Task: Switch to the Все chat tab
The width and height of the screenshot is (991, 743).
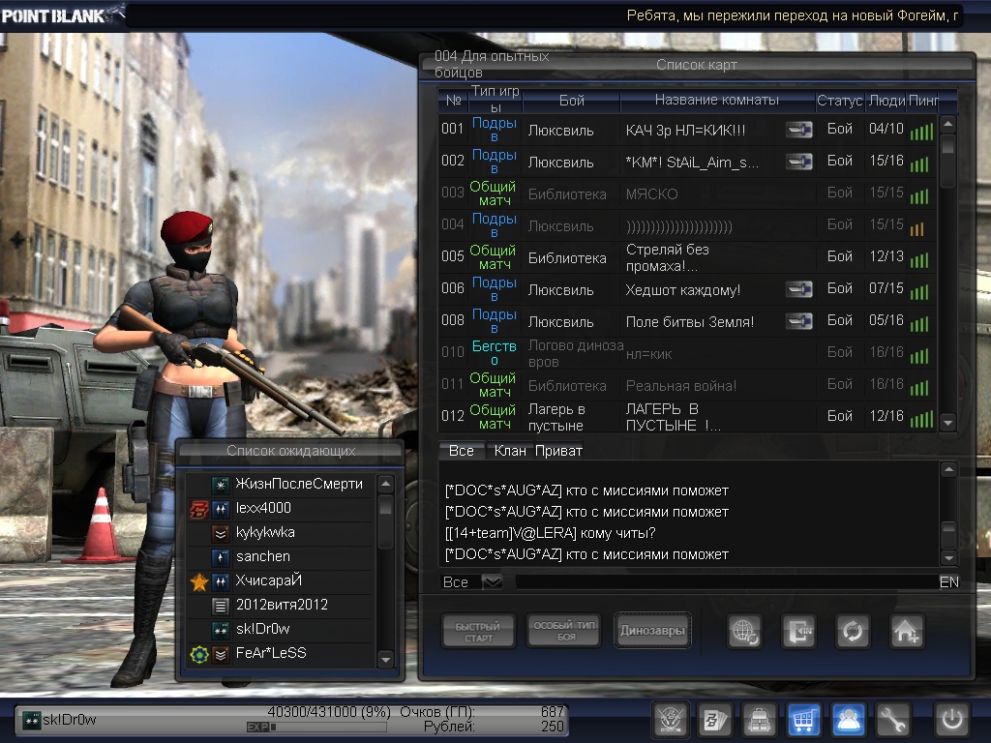Action: [461, 451]
